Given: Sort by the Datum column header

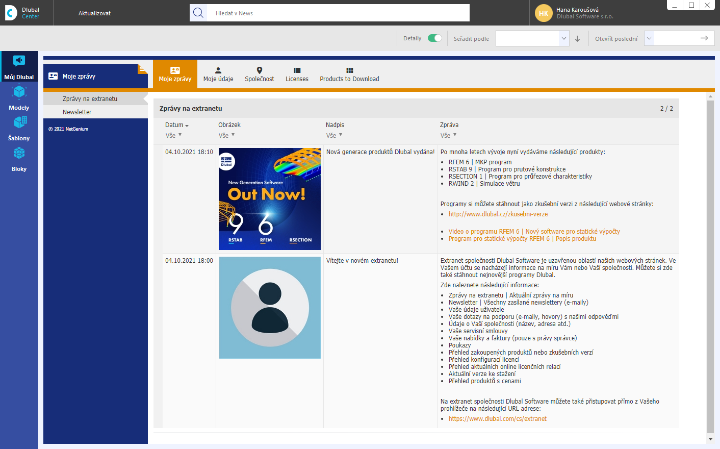Looking at the screenshot, I should pyautogui.click(x=176, y=125).
